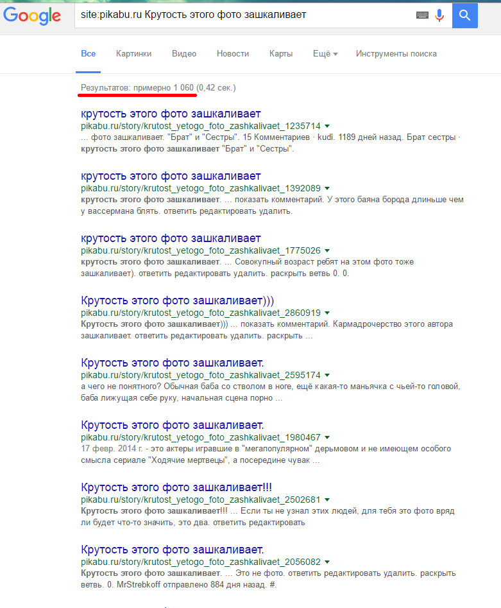
Task: Open result title for story 1392089
Action: coord(171,176)
